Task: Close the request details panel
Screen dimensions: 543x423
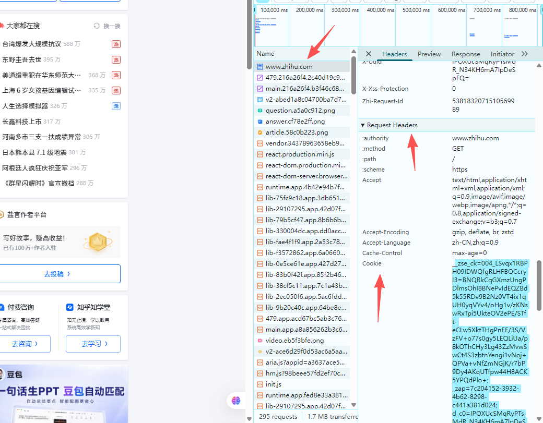Action: pos(369,54)
